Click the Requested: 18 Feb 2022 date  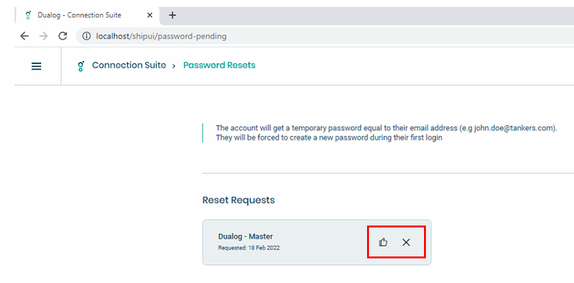[x=249, y=248]
